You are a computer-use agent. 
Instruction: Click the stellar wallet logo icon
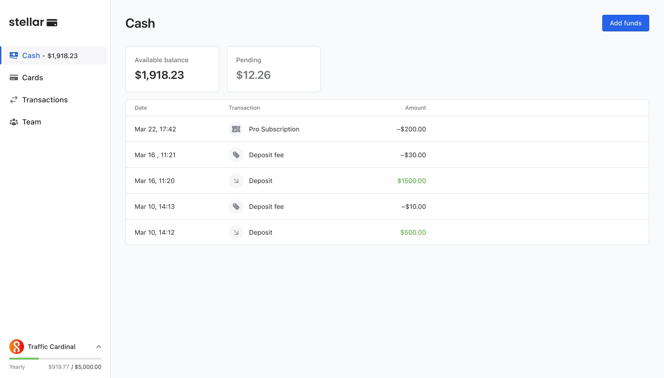[52, 23]
